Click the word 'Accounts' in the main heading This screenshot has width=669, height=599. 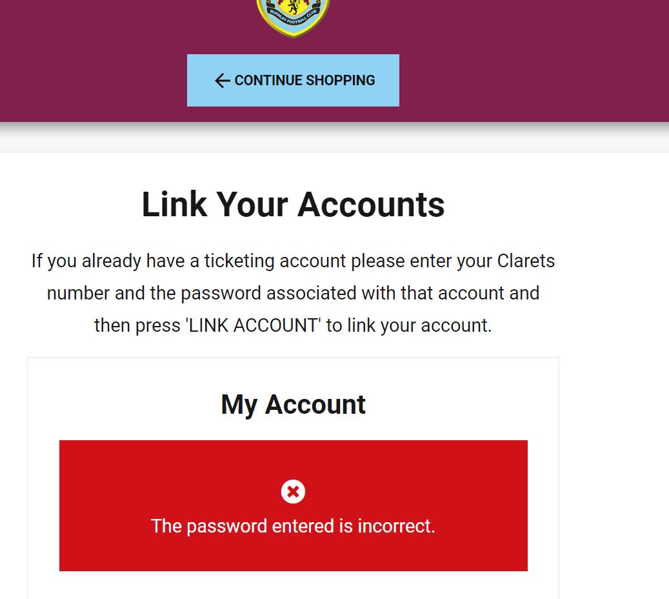pos(371,205)
